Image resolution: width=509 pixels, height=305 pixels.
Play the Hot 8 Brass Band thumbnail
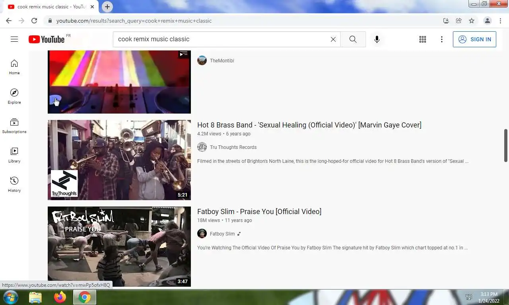pos(119,160)
